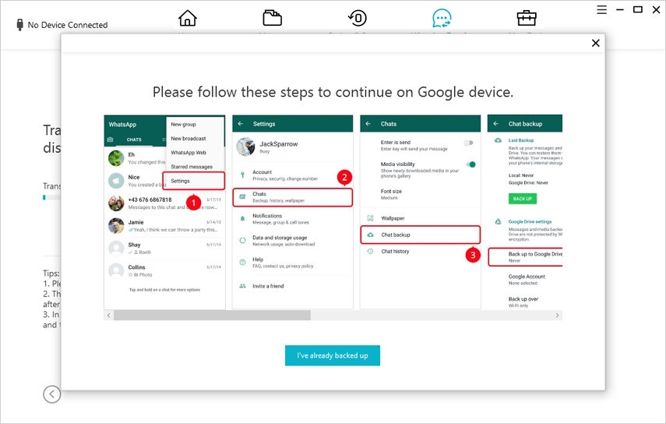This screenshot has height=424, width=666.
Task: Click the circled back arrow button
Action: coord(52,394)
